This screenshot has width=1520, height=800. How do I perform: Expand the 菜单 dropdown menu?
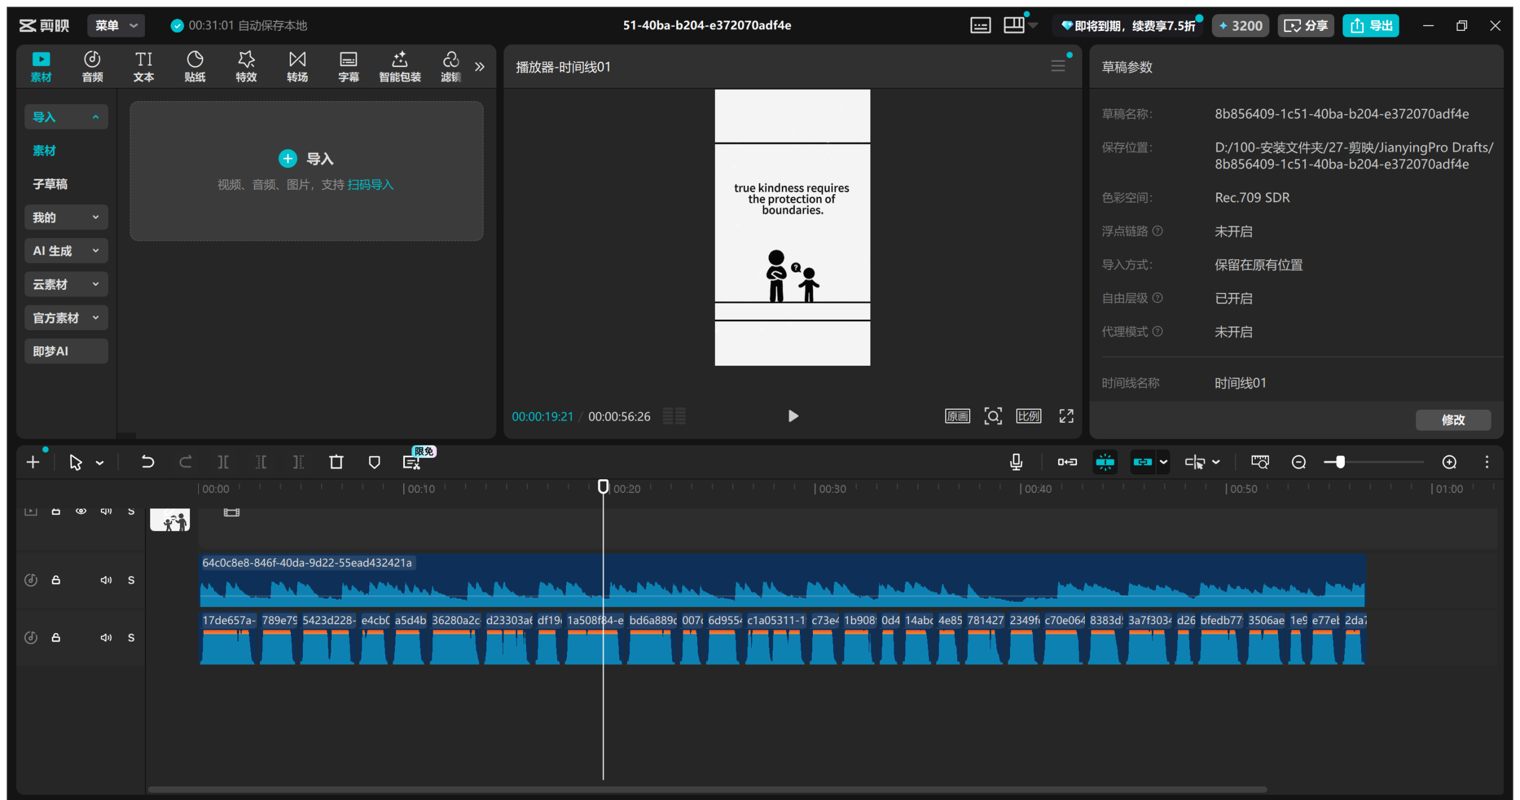tap(116, 26)
